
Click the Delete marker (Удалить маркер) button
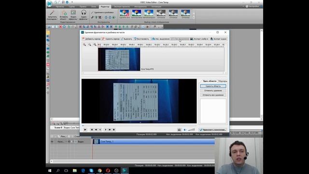coord(111,39)
